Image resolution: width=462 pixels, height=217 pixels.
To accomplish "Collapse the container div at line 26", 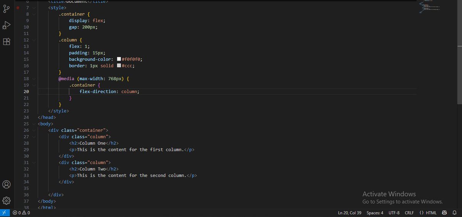I will pyautogui.click(x=34, y=130).
